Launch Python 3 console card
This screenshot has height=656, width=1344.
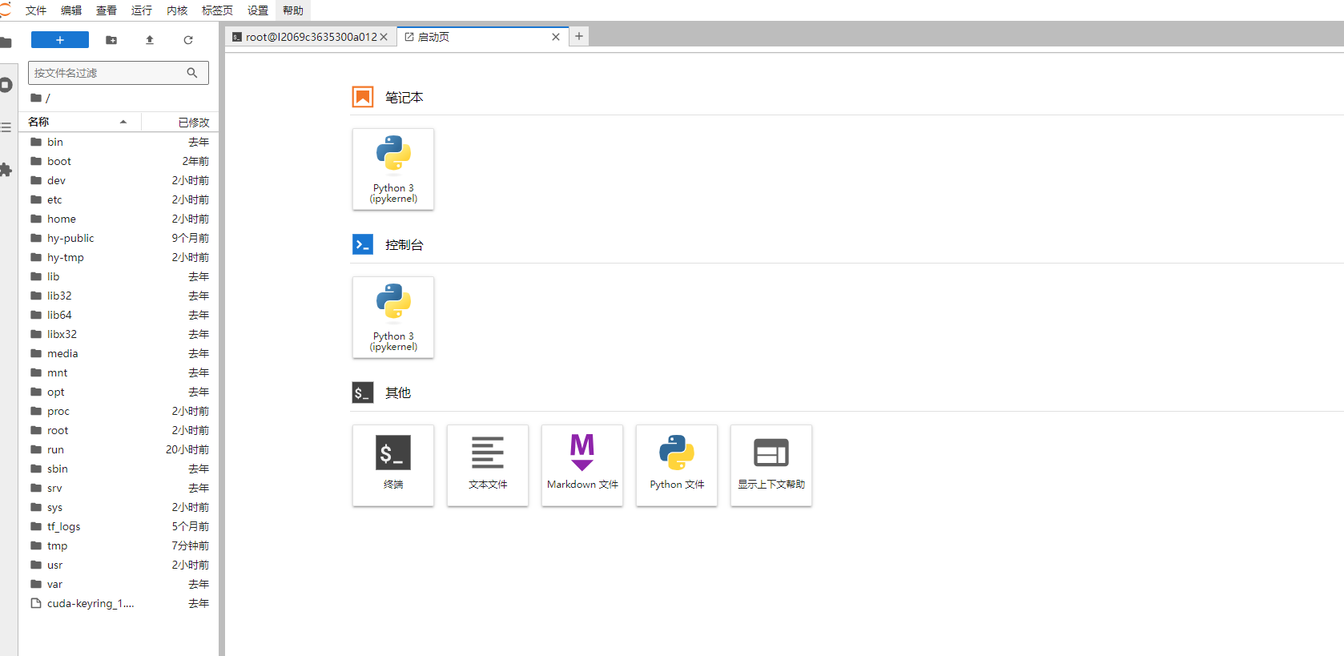pyautogui.click(x=393, y=318)
